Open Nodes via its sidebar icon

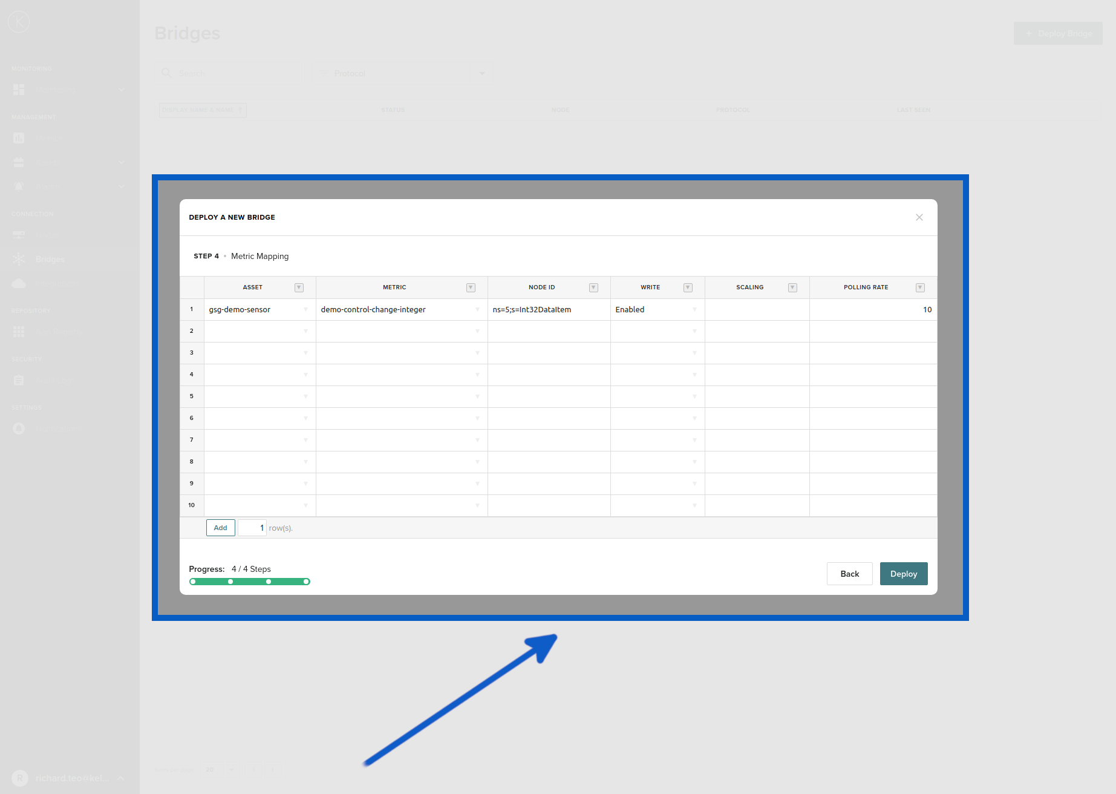click(x=19, y=234)
